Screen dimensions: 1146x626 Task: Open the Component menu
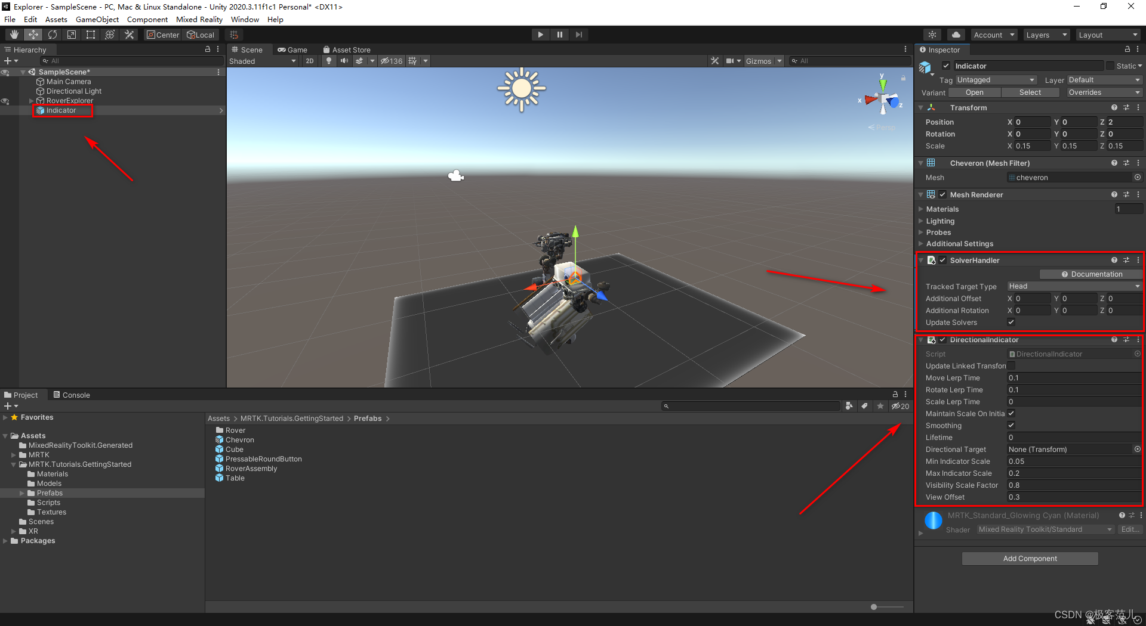tap(147, 20)
